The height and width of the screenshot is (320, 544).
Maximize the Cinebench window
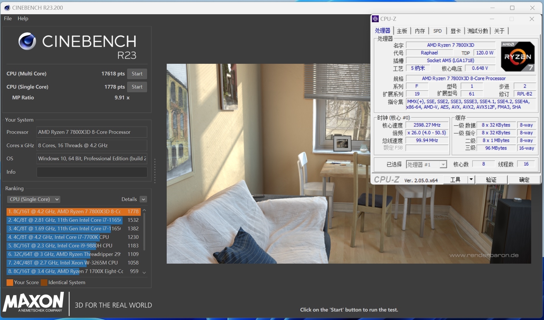pyautogui.click(x=512, y=8)
